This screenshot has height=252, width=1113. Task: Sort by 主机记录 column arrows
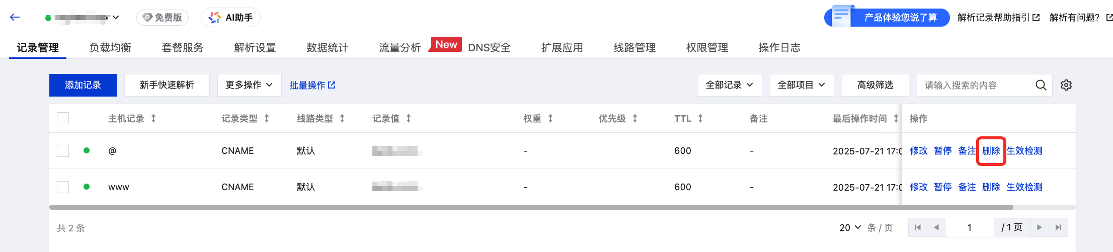153,119
